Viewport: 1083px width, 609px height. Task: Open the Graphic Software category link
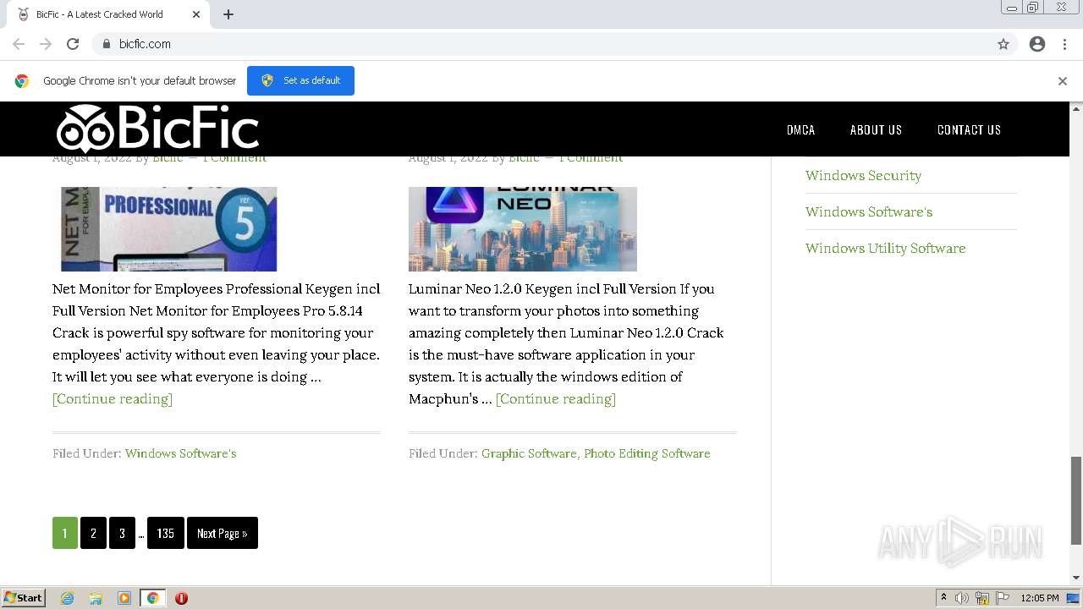click(x=529, y=453)
